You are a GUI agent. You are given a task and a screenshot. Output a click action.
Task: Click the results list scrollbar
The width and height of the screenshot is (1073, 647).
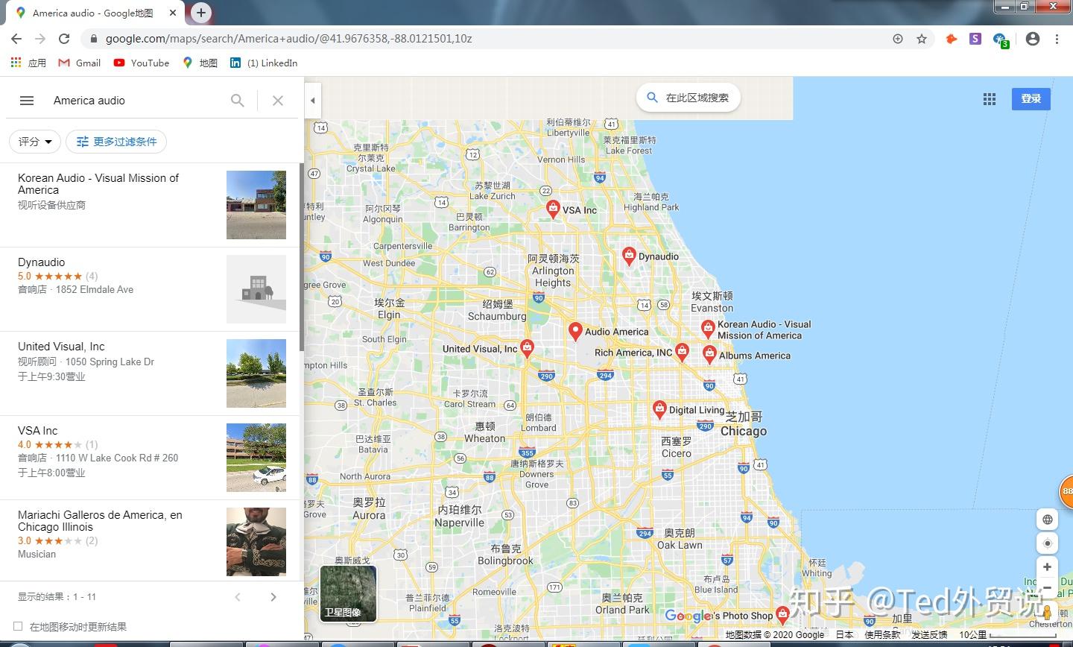click(x=301, y=257)
